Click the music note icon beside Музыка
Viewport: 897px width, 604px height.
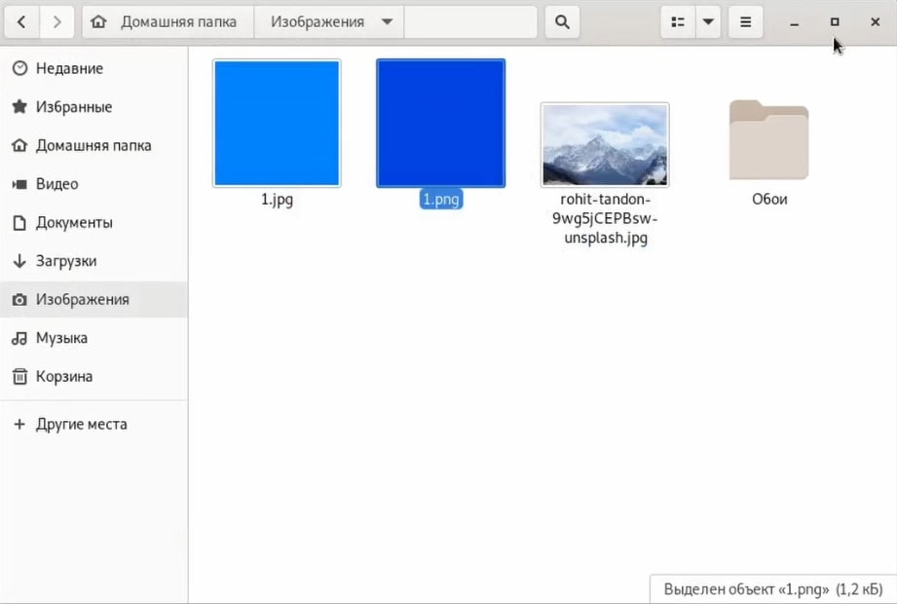20,338
